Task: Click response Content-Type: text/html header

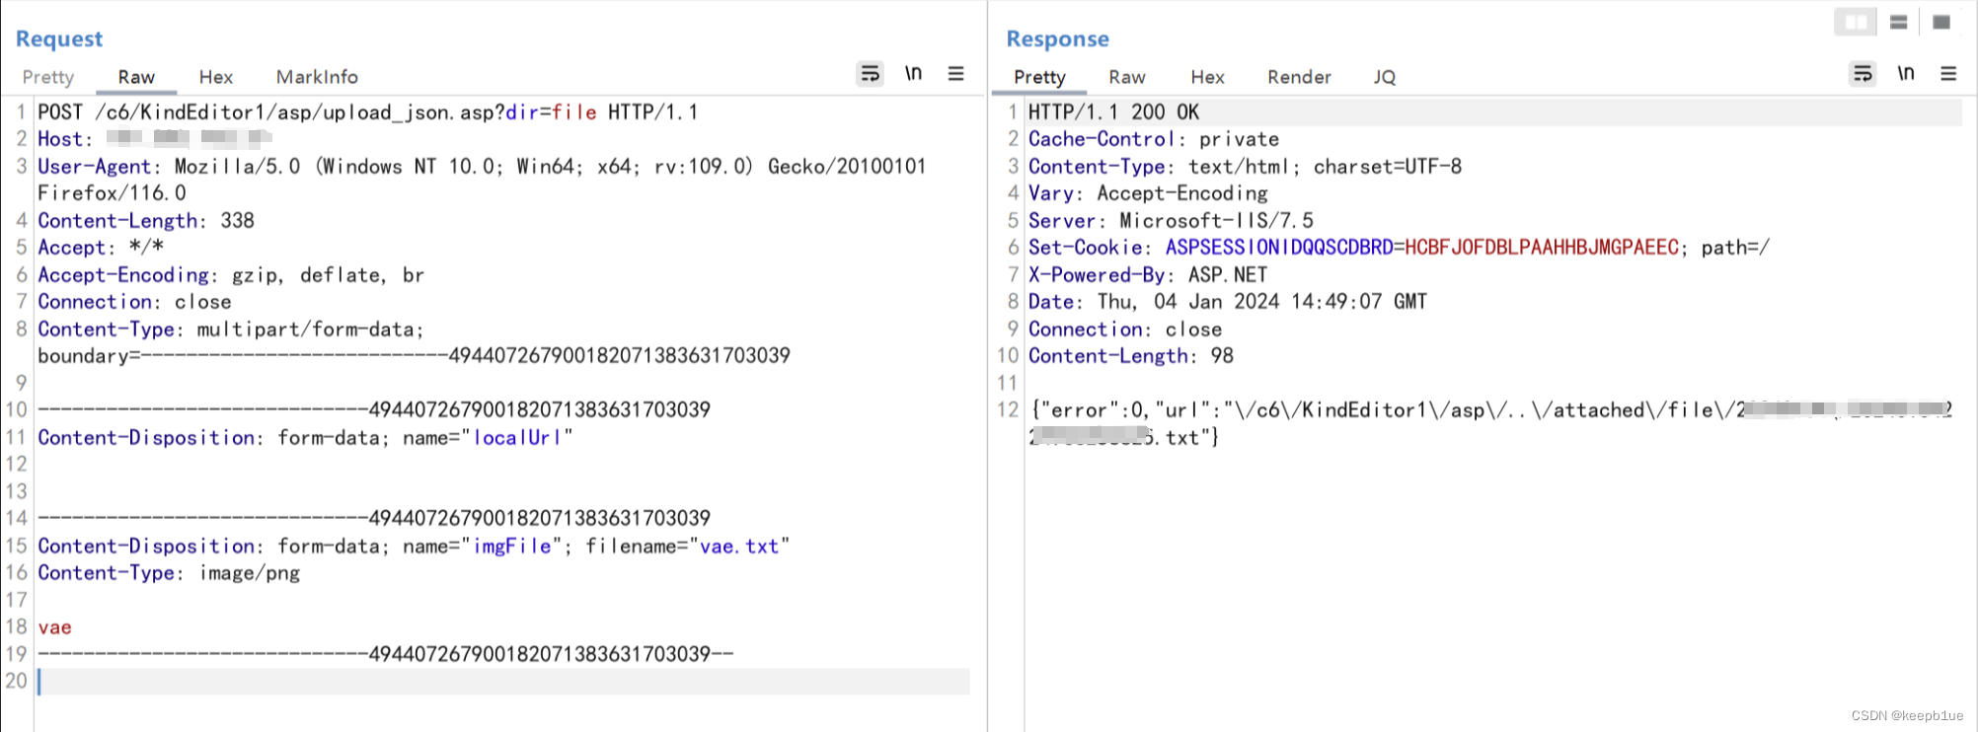Action: [1246, 167]
